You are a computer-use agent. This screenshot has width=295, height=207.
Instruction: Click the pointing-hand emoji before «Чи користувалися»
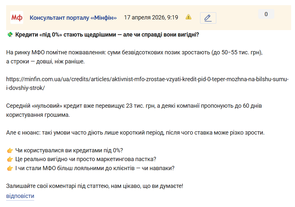point(10,150)
